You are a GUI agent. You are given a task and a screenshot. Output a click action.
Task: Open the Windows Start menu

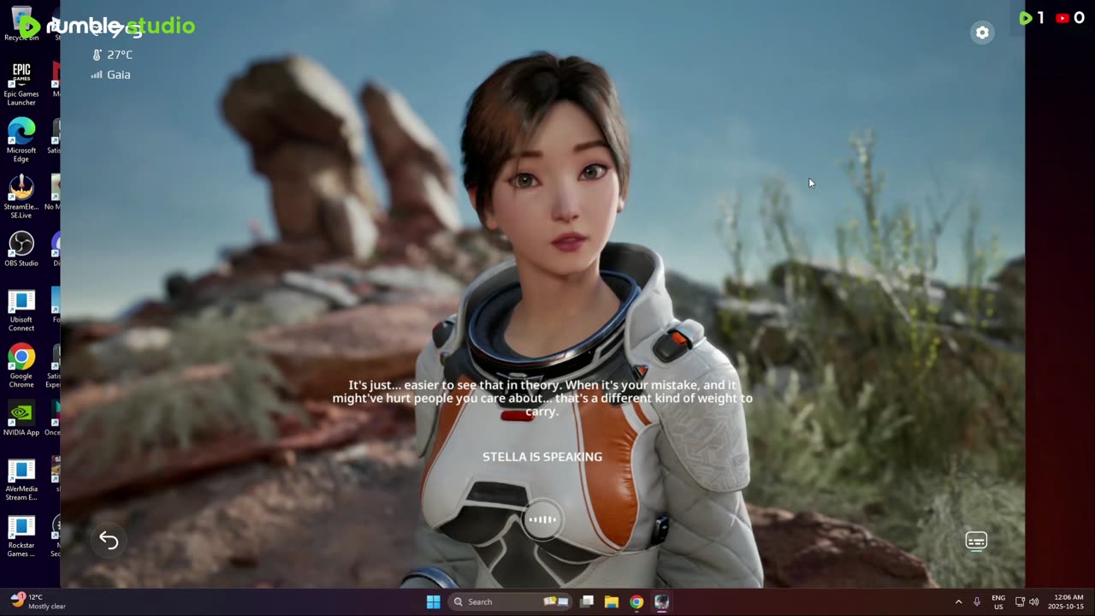[434, 601]
